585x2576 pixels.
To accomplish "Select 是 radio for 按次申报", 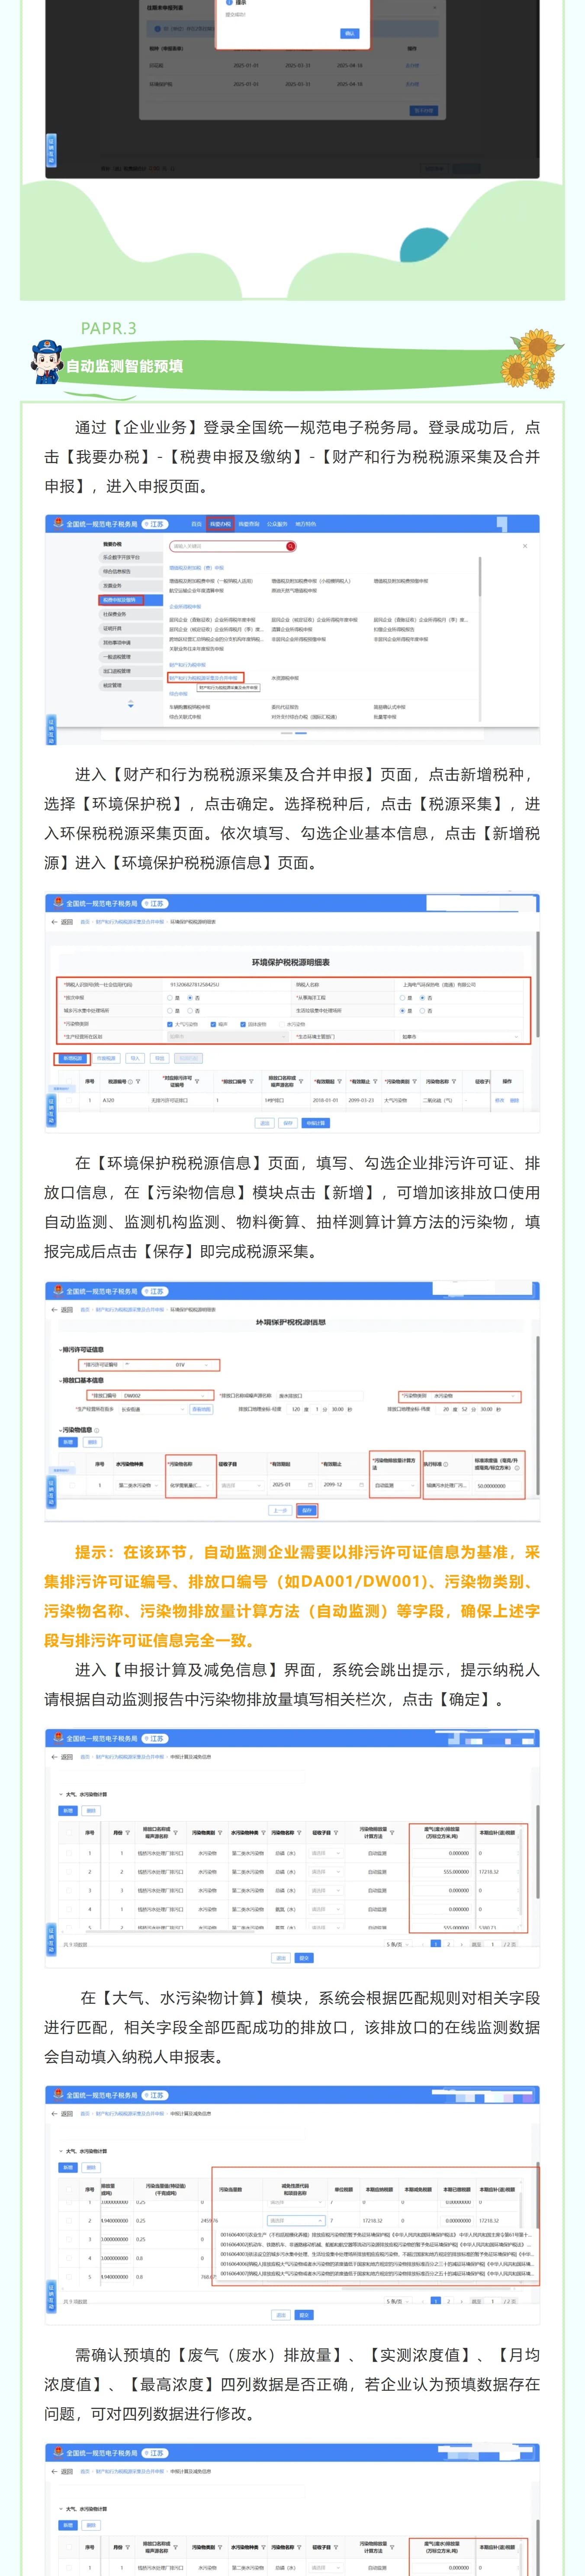I will click(169, 998).
